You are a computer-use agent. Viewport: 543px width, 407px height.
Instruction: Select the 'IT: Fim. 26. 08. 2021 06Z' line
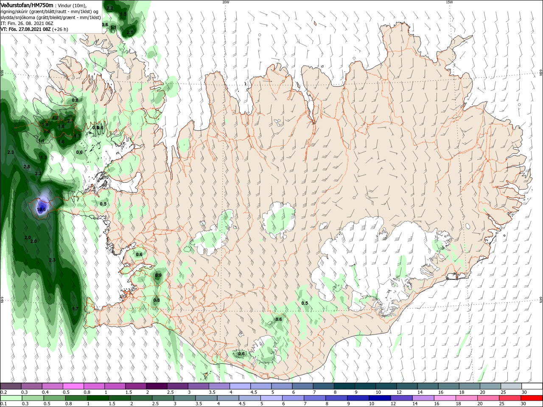[x=27, y=23]
